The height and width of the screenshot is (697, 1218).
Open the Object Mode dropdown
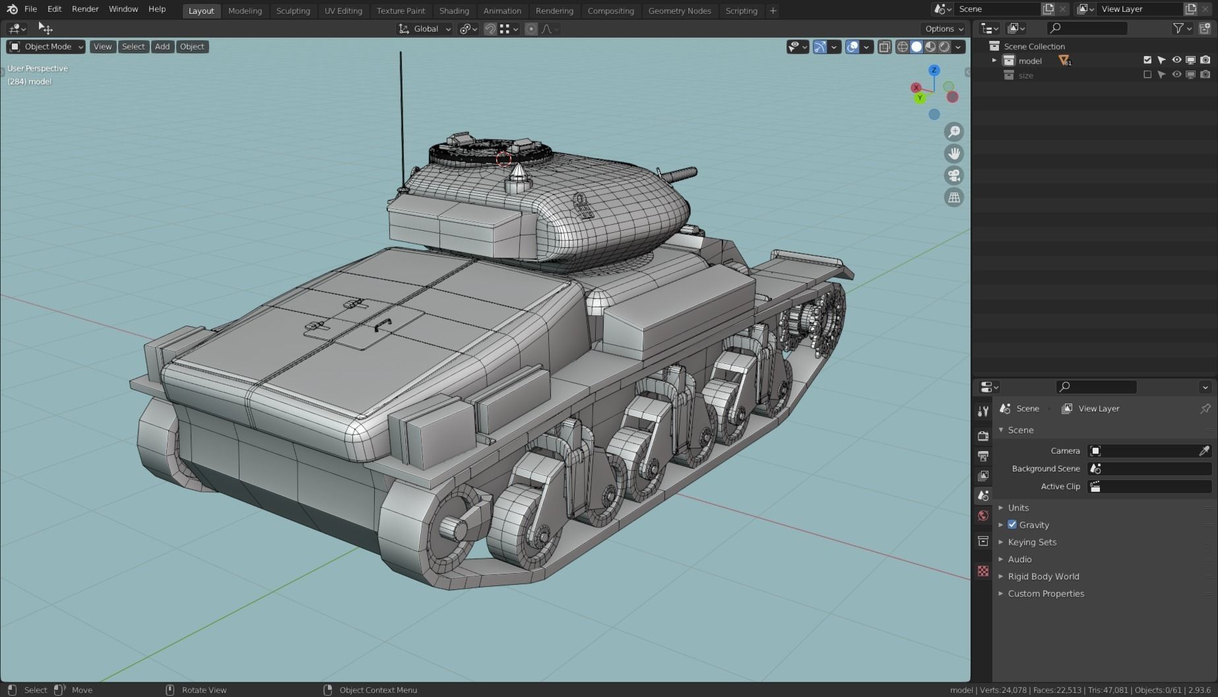46,47
